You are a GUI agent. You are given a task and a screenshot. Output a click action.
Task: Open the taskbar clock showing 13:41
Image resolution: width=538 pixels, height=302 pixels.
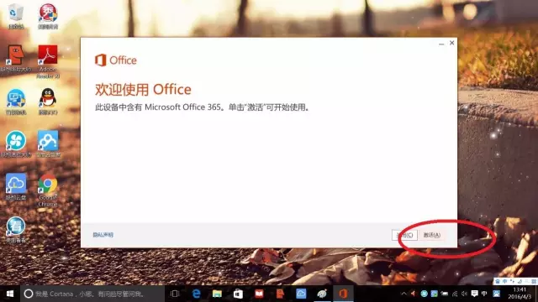click(520, 294)
